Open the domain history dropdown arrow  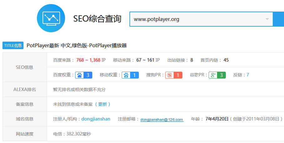(267, 19)
